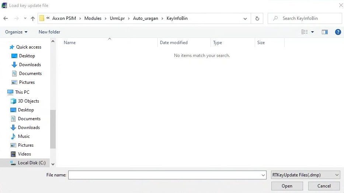Click the dialog title bar app icon
This screenshot has height=193, width=344.
[x=4, y=5]
